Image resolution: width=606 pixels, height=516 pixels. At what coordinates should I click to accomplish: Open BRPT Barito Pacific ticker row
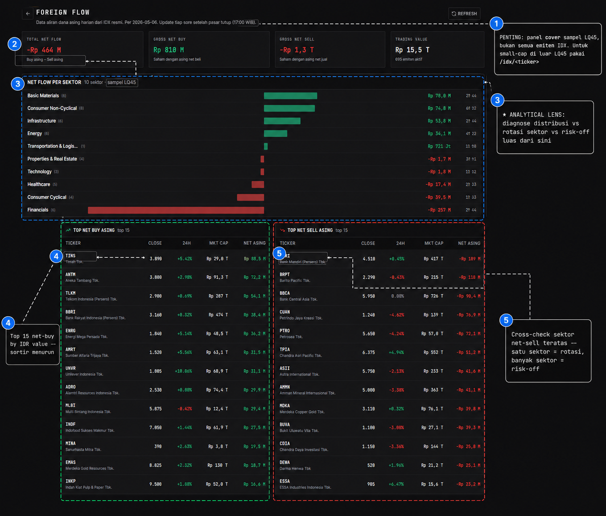pyautogui.click(x=379, y=277)
